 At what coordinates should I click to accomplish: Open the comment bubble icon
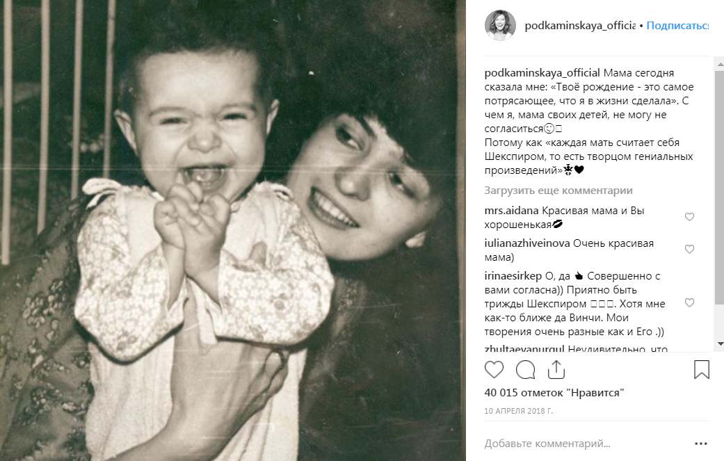click(526, 370)
